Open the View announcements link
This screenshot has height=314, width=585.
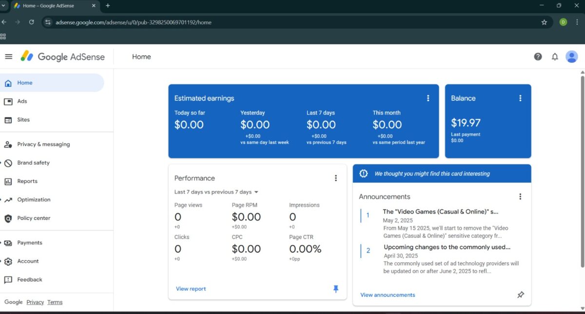coord(388,295)
